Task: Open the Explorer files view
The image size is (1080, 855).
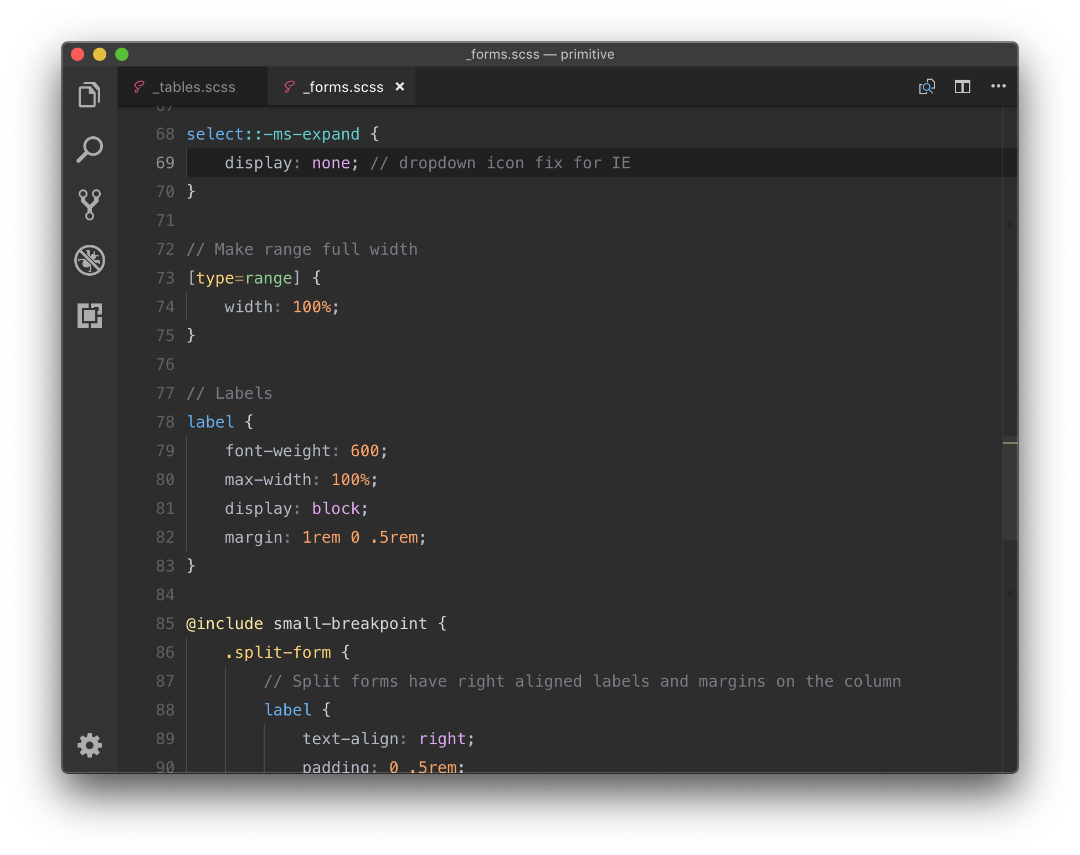Action: tap(89, 95)
